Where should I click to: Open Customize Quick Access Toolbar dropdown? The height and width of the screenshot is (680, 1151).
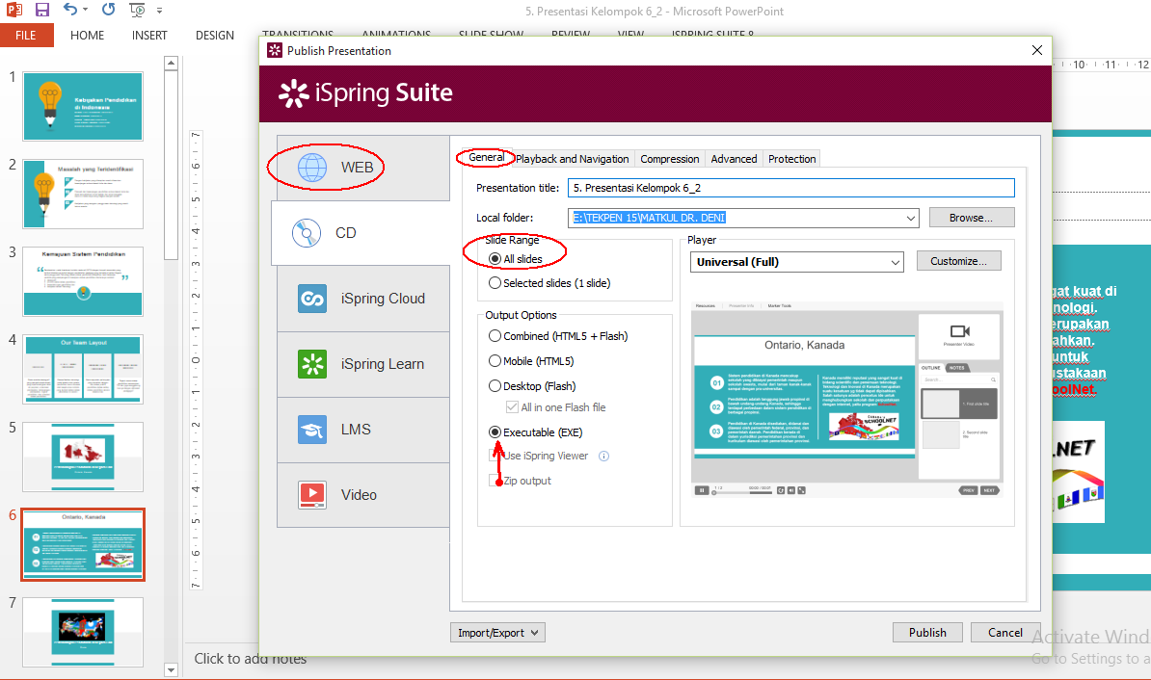(159, 11)
